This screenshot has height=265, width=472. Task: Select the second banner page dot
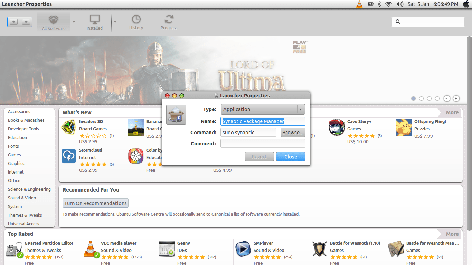click(x=421, y=98)
